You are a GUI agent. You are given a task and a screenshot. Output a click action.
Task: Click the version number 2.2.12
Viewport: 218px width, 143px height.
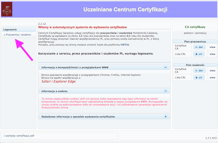point(42,24)
